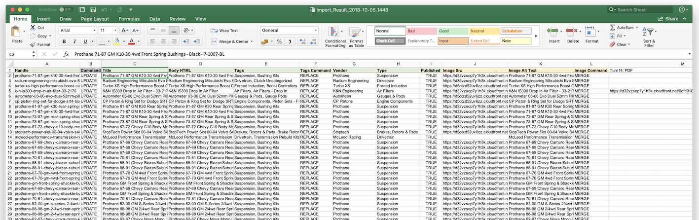Screen dimensions: 699x220
Task: Click the Increase Decimal icon
Action: [301, 41]
